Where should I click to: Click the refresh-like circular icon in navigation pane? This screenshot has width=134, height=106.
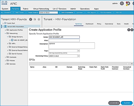tap(39, 19)
